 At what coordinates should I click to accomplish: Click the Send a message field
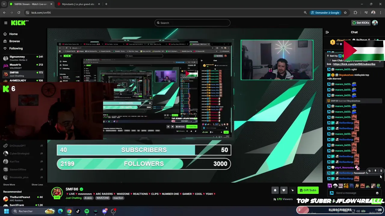(x=355, y=193)
